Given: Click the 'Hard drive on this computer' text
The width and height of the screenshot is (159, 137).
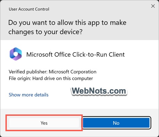Looking at the screenshot, I should pyautogui.click(x=63, y=78).
